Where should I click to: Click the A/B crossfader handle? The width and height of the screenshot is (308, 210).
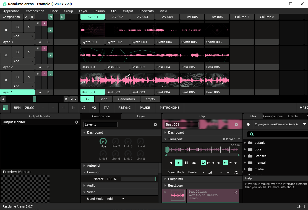(35, 99)
